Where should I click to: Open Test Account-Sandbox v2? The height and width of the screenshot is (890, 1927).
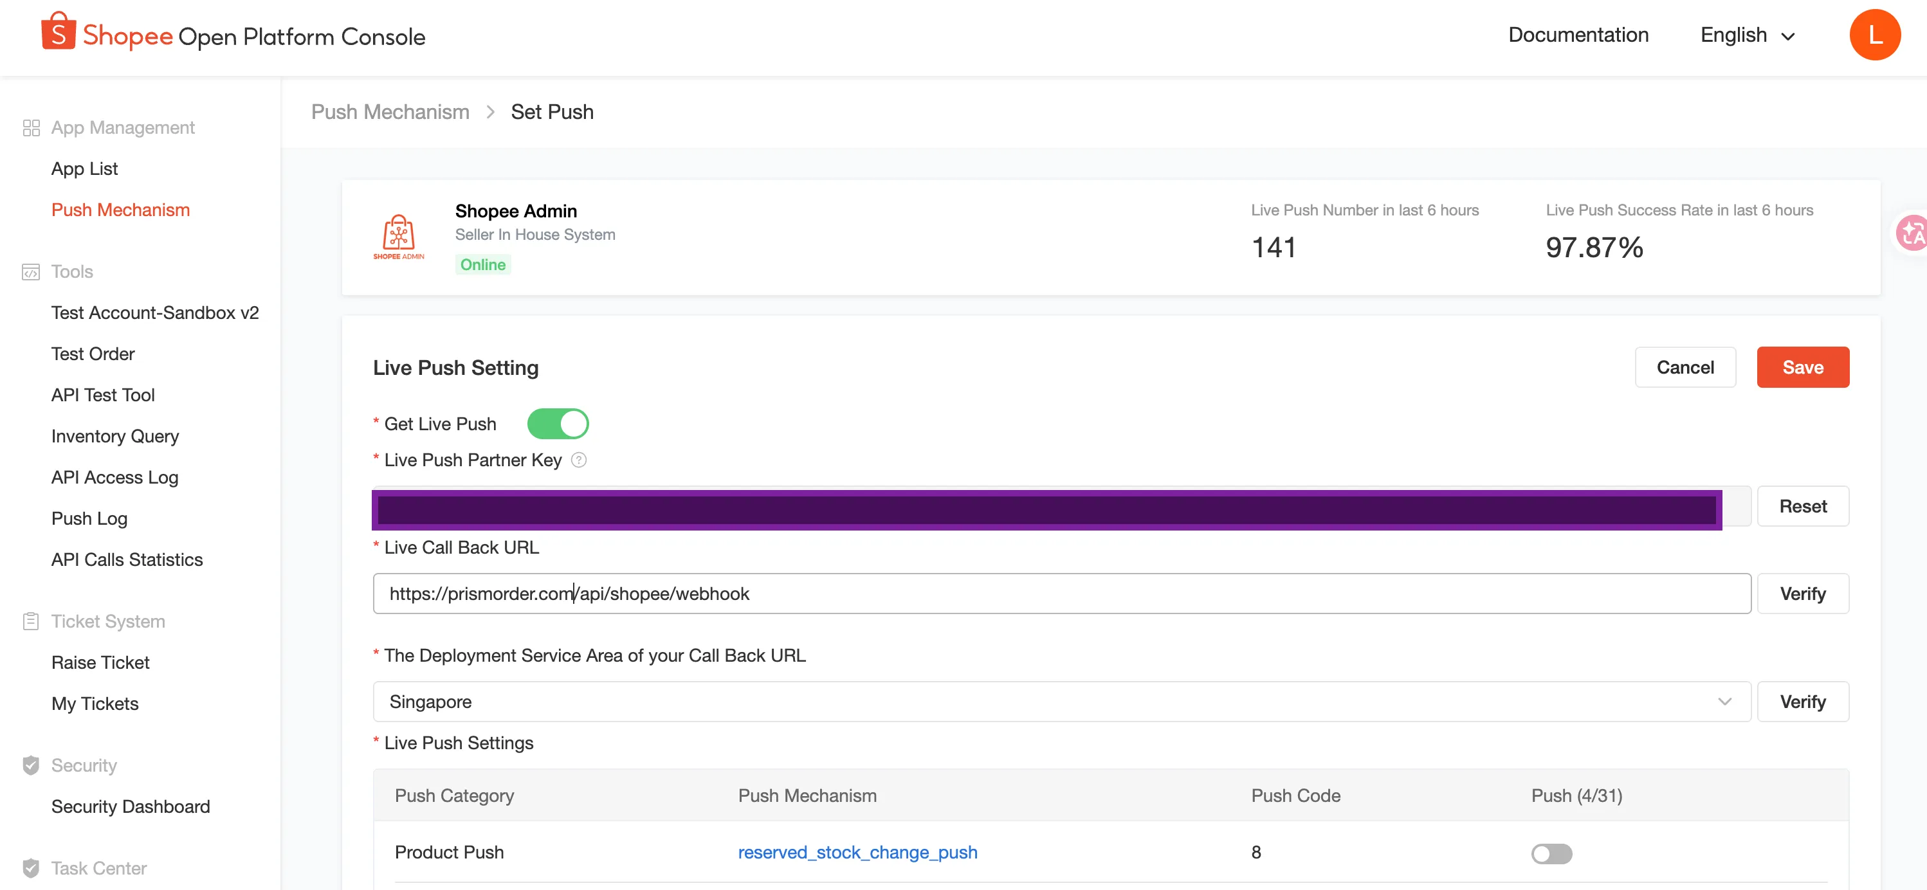pyautogui.click(x=155, y=313)
